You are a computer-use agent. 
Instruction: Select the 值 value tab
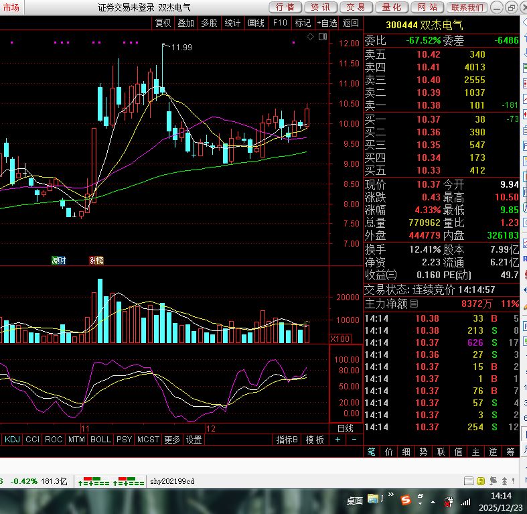click(x=459, y=452)
